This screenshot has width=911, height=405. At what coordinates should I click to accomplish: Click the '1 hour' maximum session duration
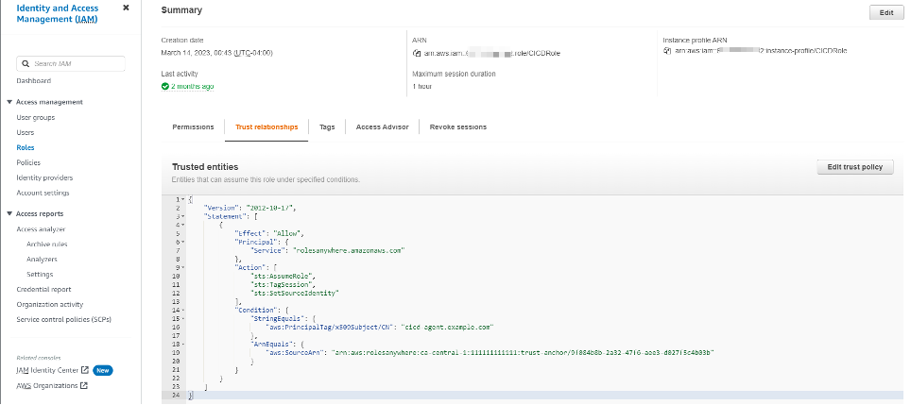click(422, 87)
